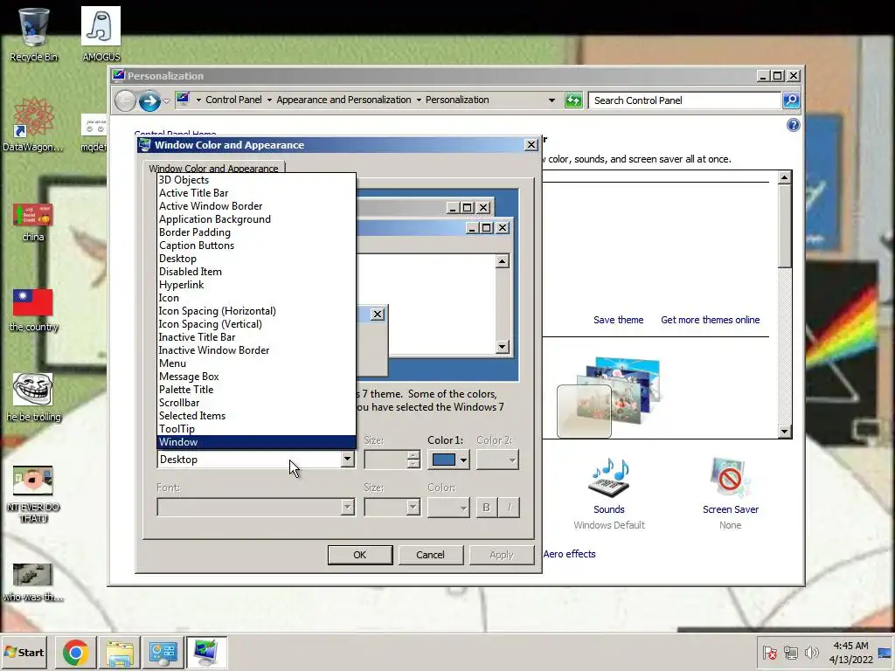895x671 pixels.
Task: Choose 'Message Box' list entry
Action: 256,377
